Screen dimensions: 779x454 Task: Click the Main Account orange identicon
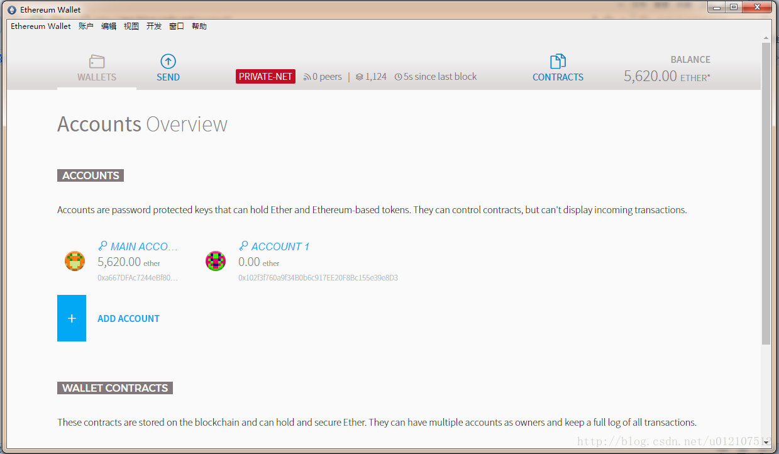(75, 261)
